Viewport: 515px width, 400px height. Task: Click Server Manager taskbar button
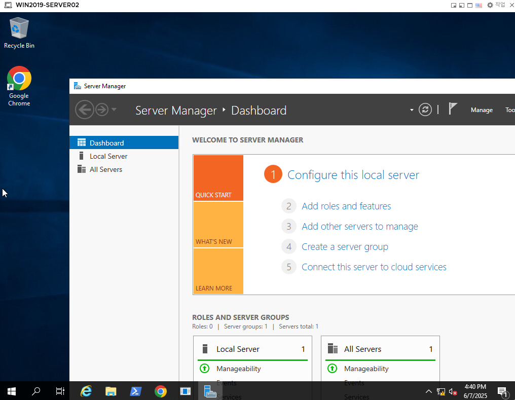[210, 391]
